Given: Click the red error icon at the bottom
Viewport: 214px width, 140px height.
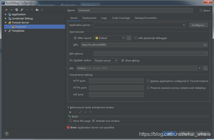Looking at the screenshot, I should (68, 127).
